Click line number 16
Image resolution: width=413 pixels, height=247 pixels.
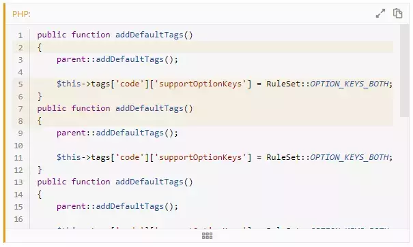(x=18, y=219)
